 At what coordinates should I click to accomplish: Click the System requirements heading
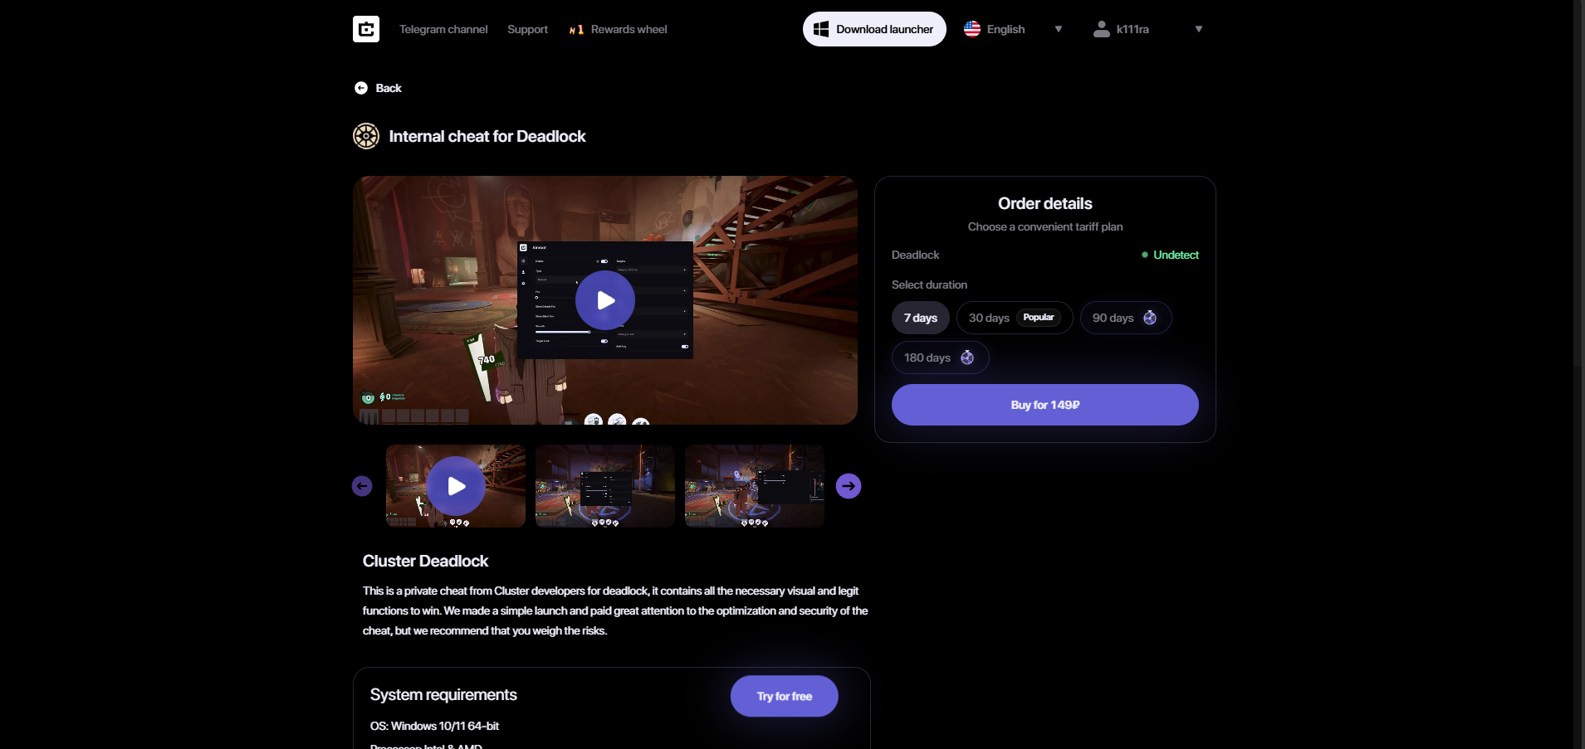tap(443, 694)
